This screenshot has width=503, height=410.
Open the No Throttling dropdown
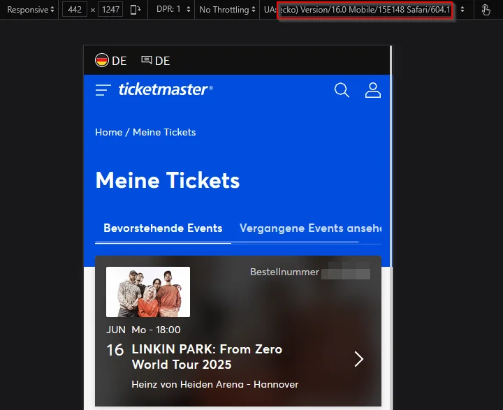[x=227, y=10]
